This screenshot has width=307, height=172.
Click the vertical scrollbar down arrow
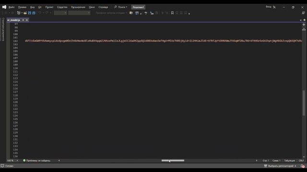(304, 157)
